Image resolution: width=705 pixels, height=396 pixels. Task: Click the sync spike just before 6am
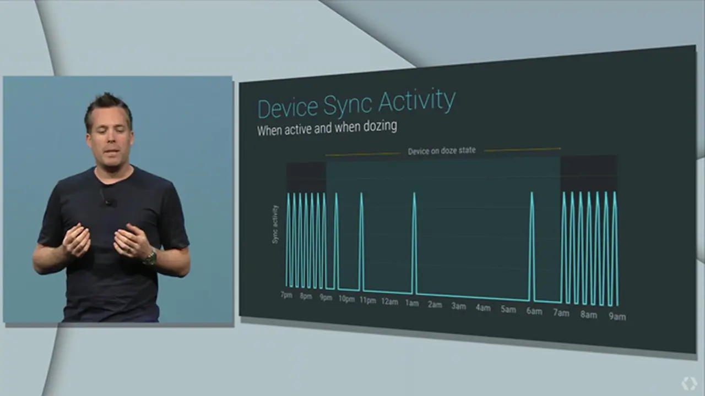[532, 246]
